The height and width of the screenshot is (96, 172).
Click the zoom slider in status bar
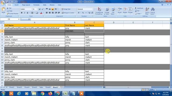(163, 90)
